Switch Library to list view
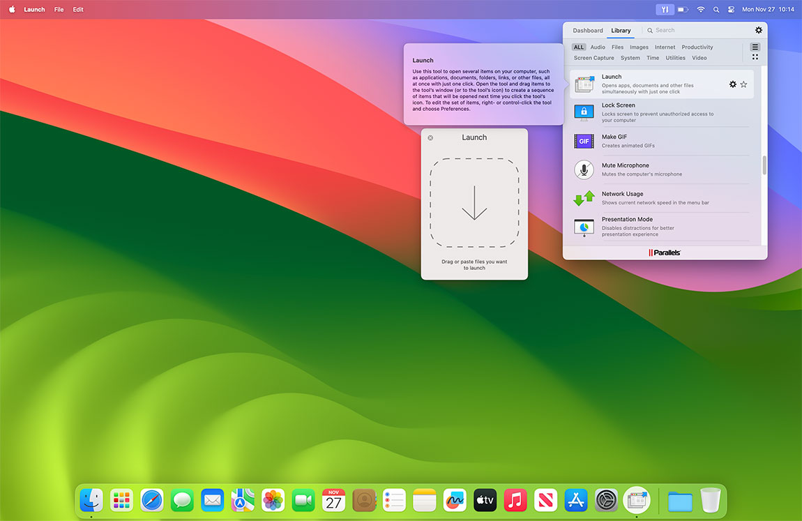 click(x=755, y=47)
